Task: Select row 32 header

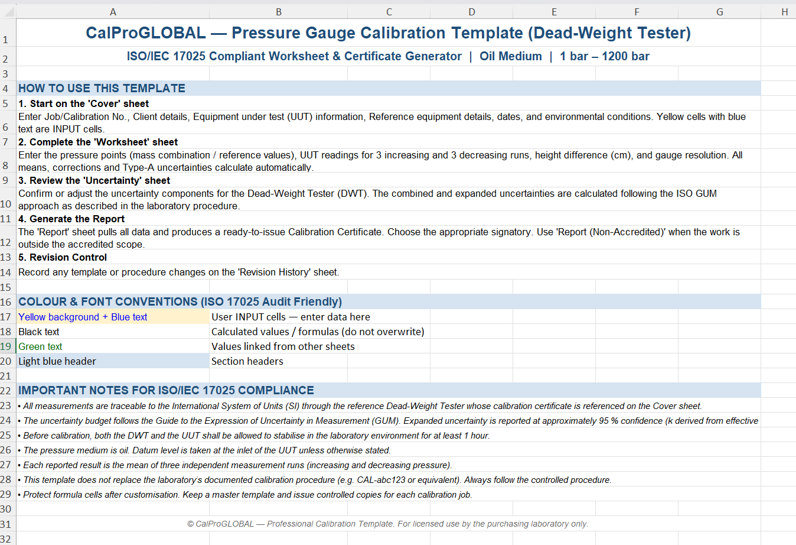Action: [x=8, y=538]
